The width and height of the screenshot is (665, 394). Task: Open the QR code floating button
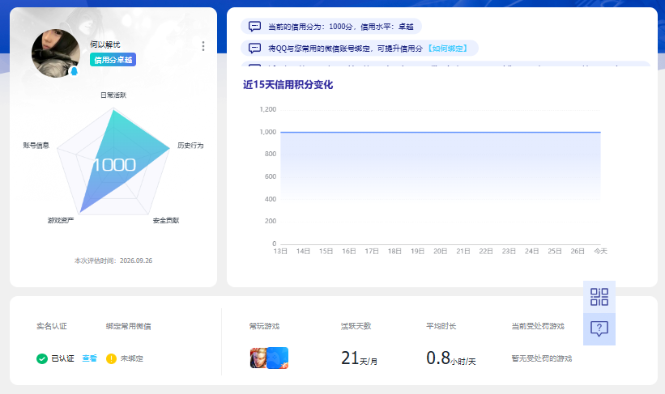(599, 297)
